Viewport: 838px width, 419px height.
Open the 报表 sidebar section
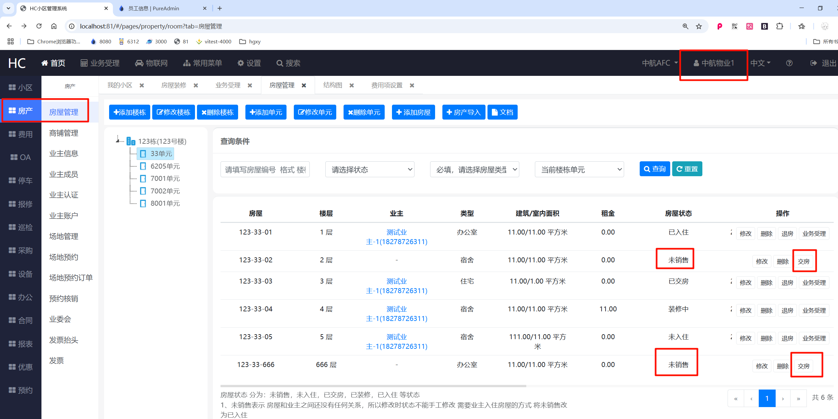(21, 344)
